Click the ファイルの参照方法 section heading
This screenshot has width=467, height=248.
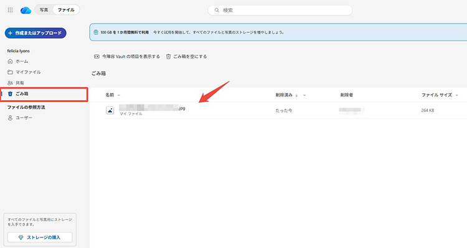pos(26,108)
